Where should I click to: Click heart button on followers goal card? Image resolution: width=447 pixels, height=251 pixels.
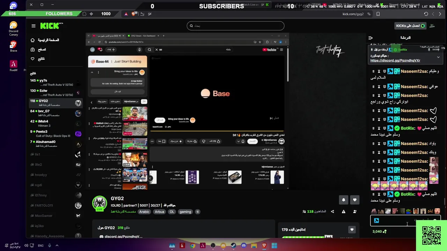[x=352, y=229]
